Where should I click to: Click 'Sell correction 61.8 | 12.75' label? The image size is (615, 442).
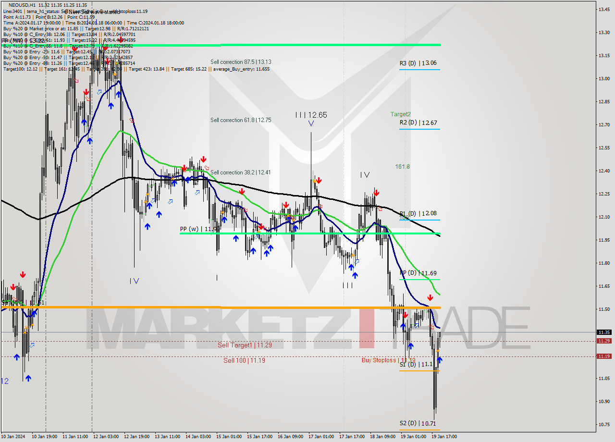[241, 120]
